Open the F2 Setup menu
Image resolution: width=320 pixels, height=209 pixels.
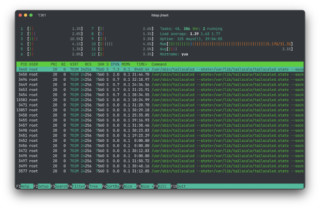pos(43,186)
